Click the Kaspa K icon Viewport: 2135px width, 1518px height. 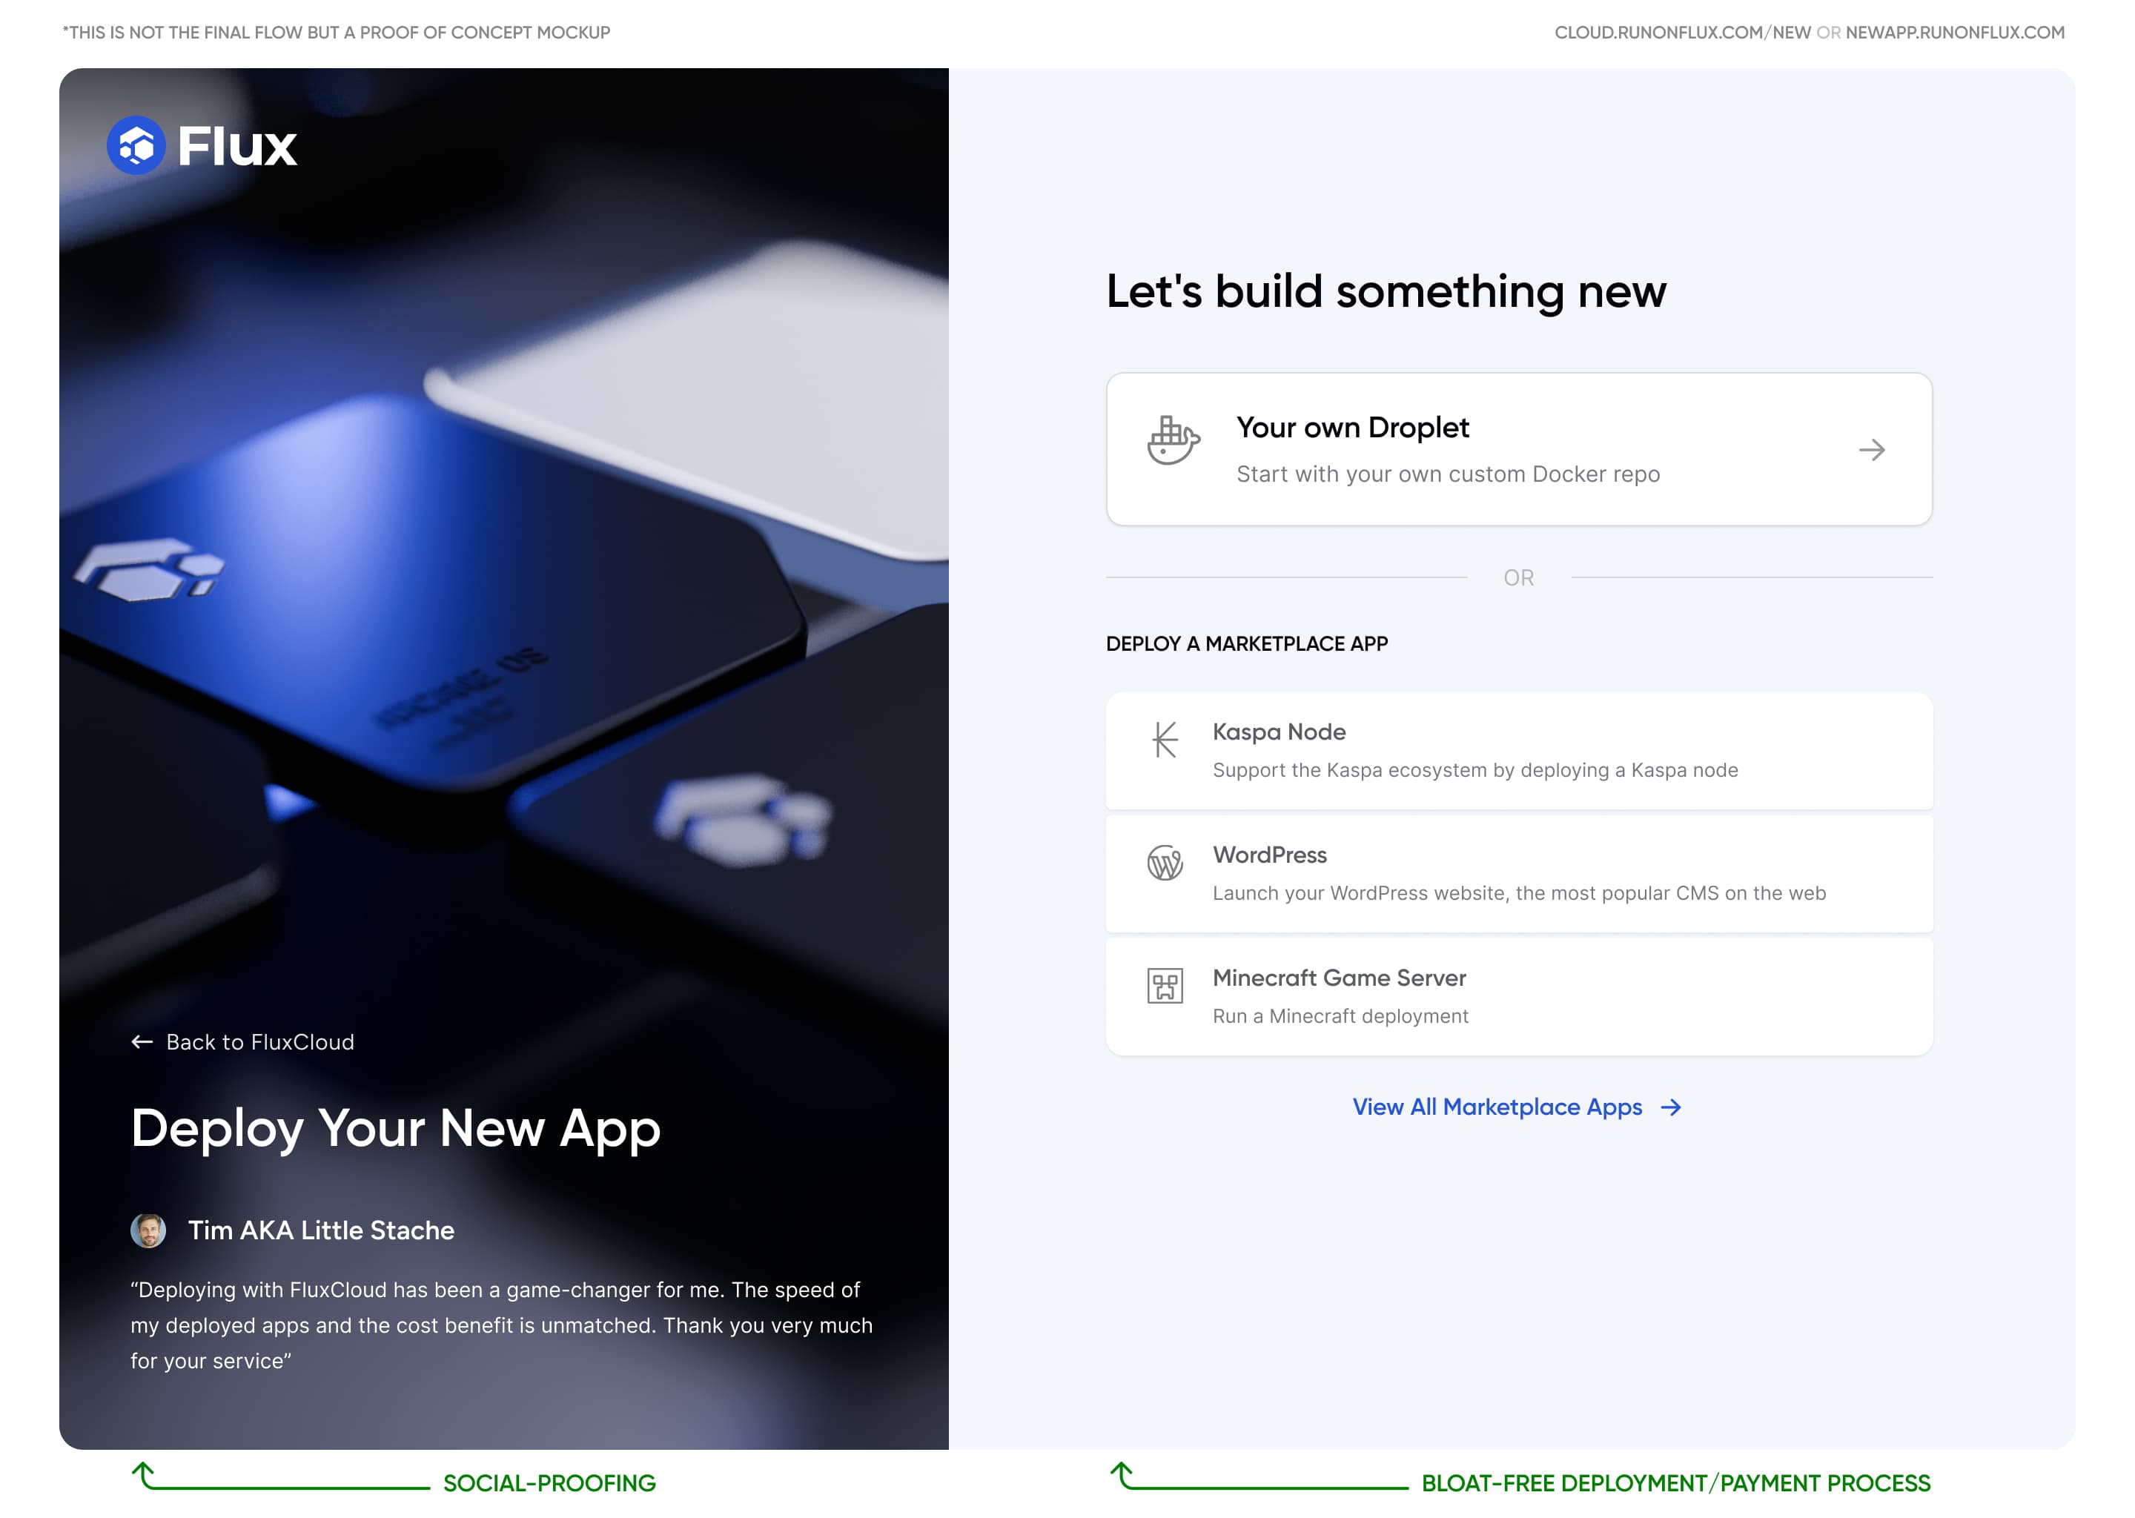(1165, 740)
